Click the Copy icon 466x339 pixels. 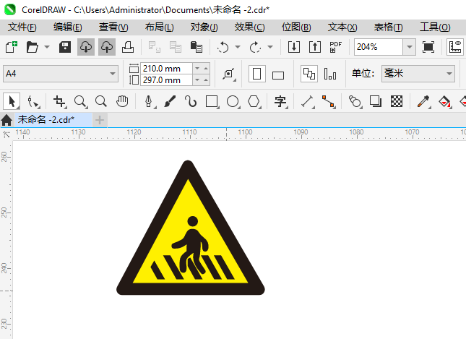176,47
